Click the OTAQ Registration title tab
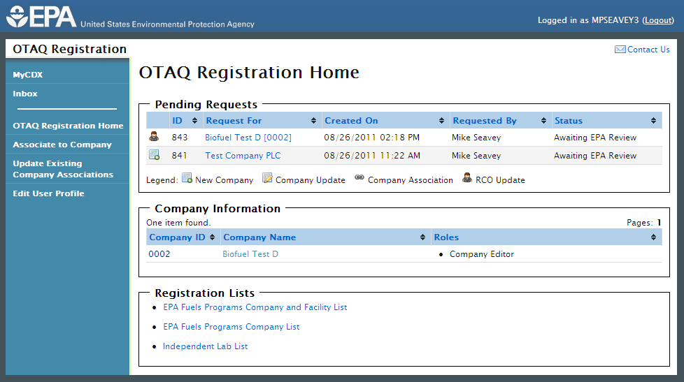The image size is (684, 382). (x=69, y=49)
